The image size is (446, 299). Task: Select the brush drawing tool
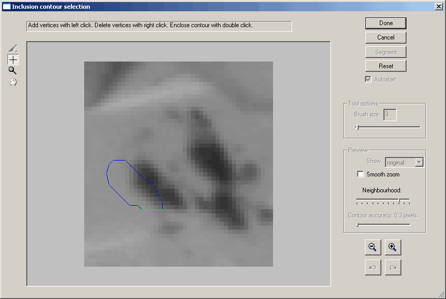[x=13, y=49]
